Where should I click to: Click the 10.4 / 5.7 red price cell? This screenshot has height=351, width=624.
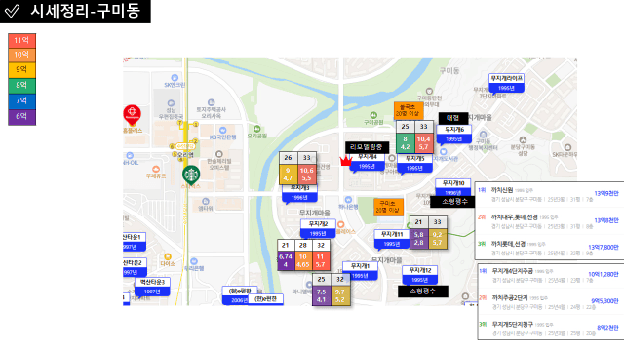point(423,143)
